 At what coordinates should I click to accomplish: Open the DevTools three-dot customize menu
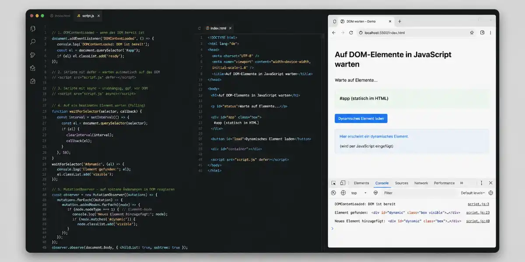(481, 183)
